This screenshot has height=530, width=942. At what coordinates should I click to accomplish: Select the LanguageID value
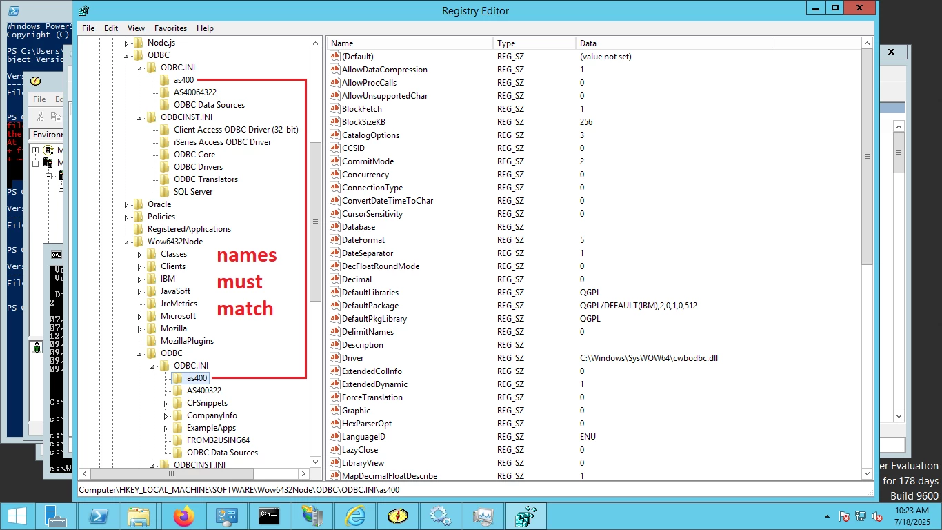[x=363, y=437]
